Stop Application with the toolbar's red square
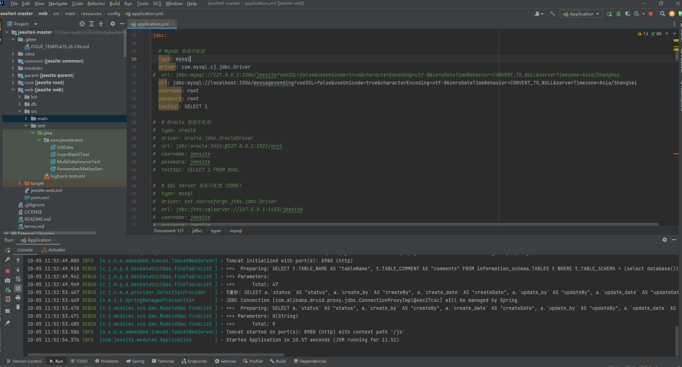The width and height of the screenshot is (682, 367). point(651,14)
